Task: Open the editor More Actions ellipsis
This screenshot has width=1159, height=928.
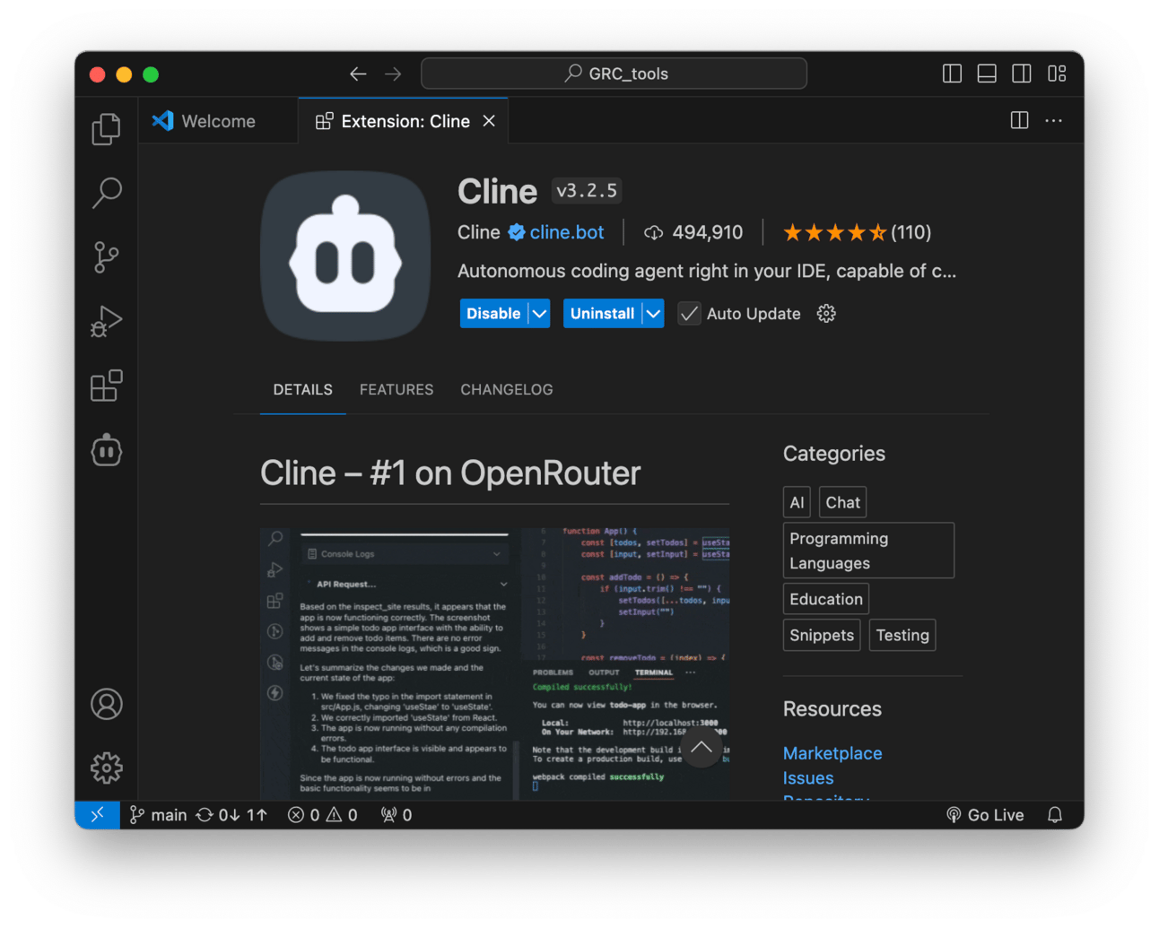Action: point(1054,120)
